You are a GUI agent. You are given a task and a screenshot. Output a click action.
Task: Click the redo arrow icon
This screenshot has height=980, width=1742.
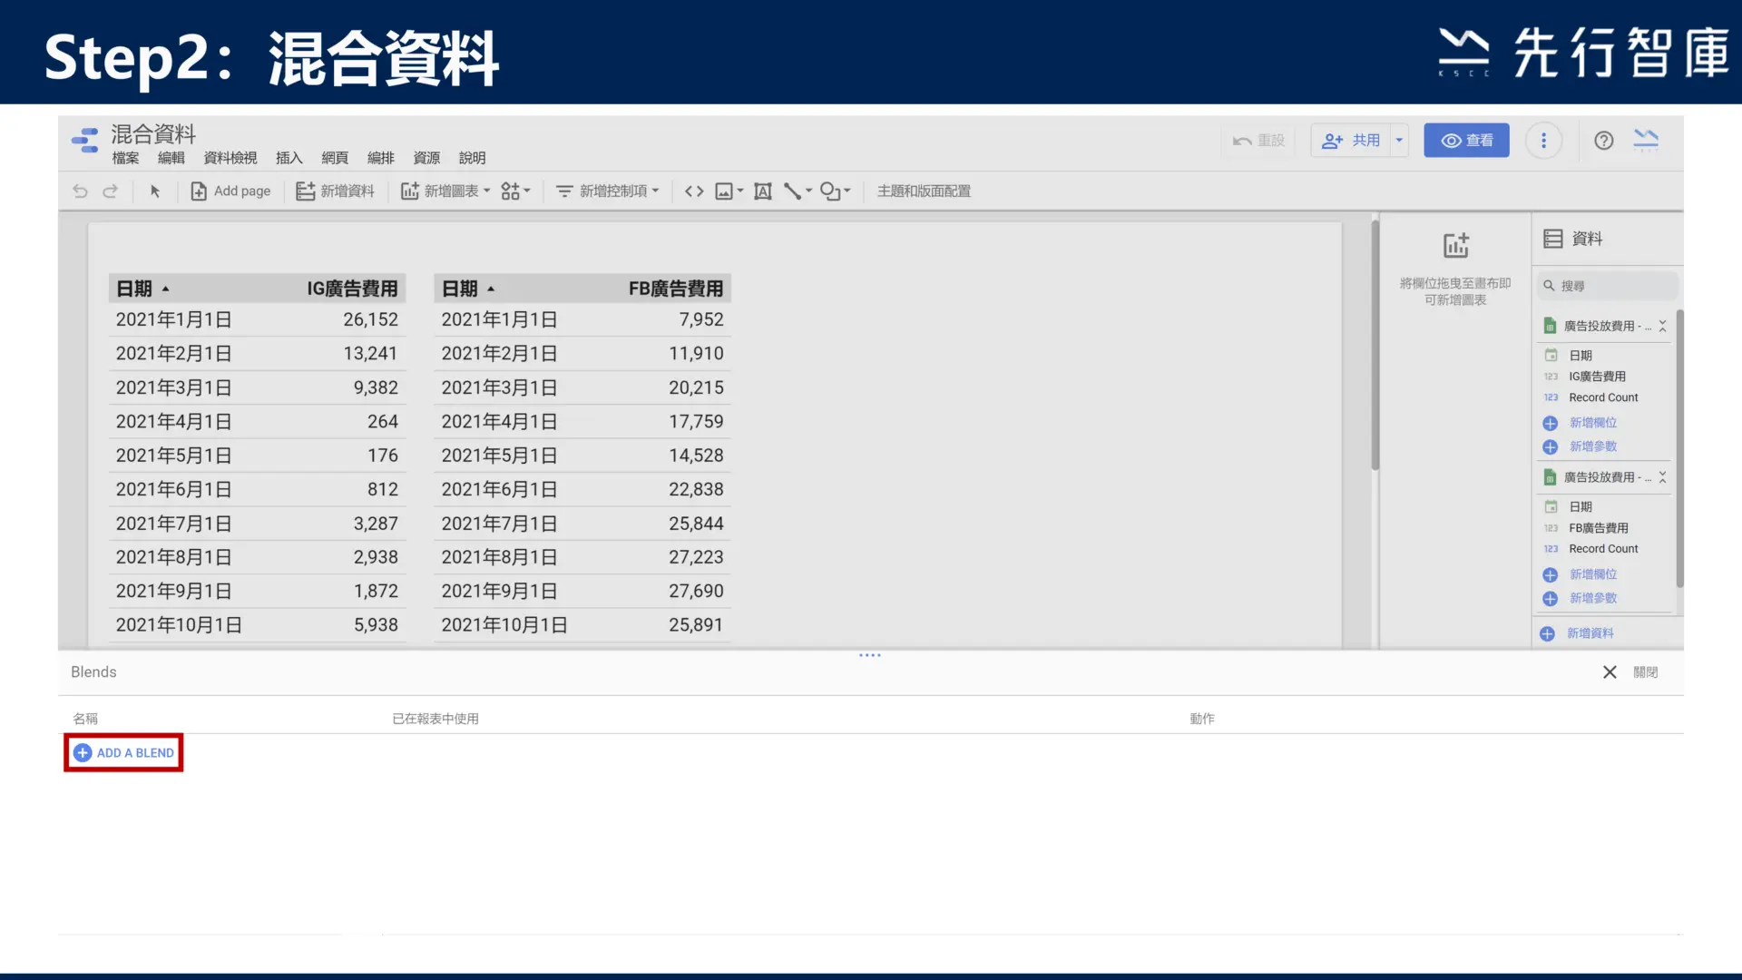click(x=110, y=191)
